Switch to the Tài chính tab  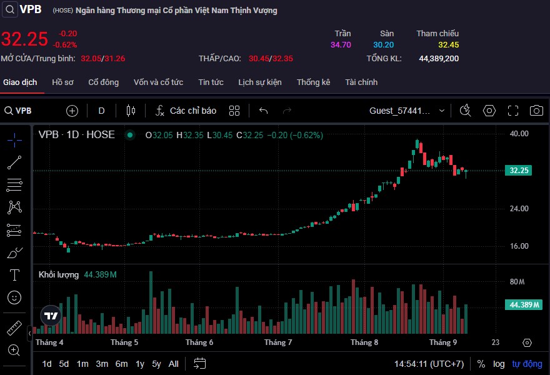tap(361, 82)
